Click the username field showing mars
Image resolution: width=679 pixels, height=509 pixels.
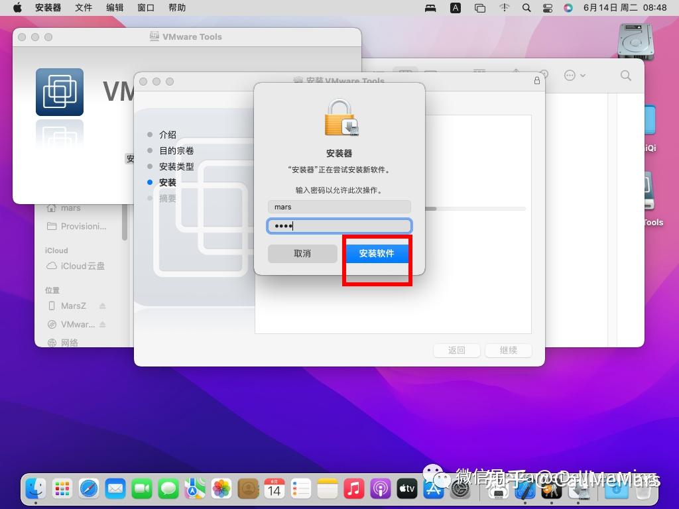point(339,207)
